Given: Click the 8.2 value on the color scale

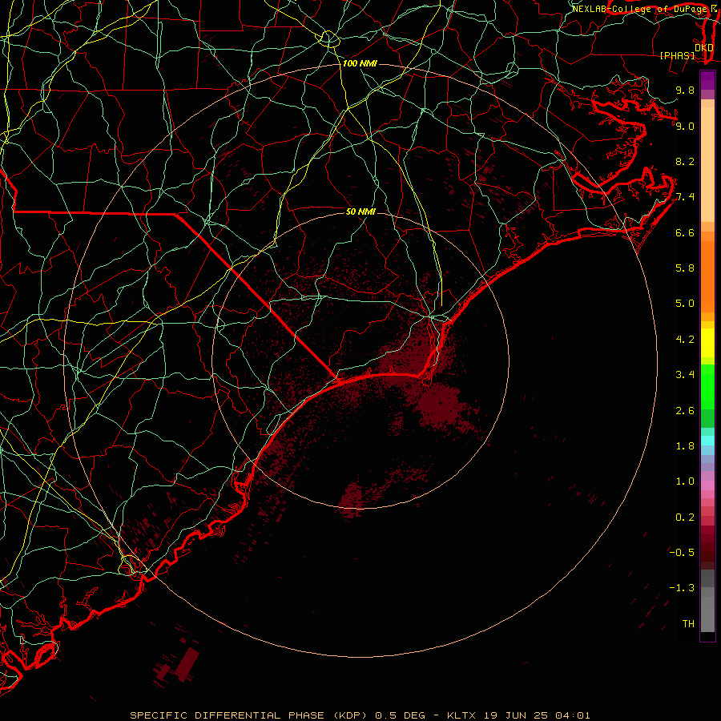Looking at the screenshot, I should [685, 161].
